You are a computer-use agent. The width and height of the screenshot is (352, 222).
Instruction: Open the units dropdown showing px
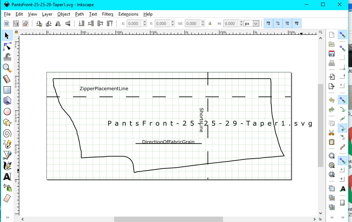251,23
